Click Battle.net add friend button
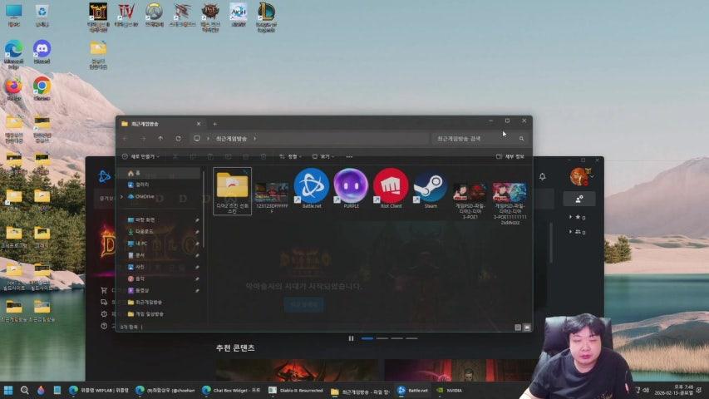 click(579, 199)
